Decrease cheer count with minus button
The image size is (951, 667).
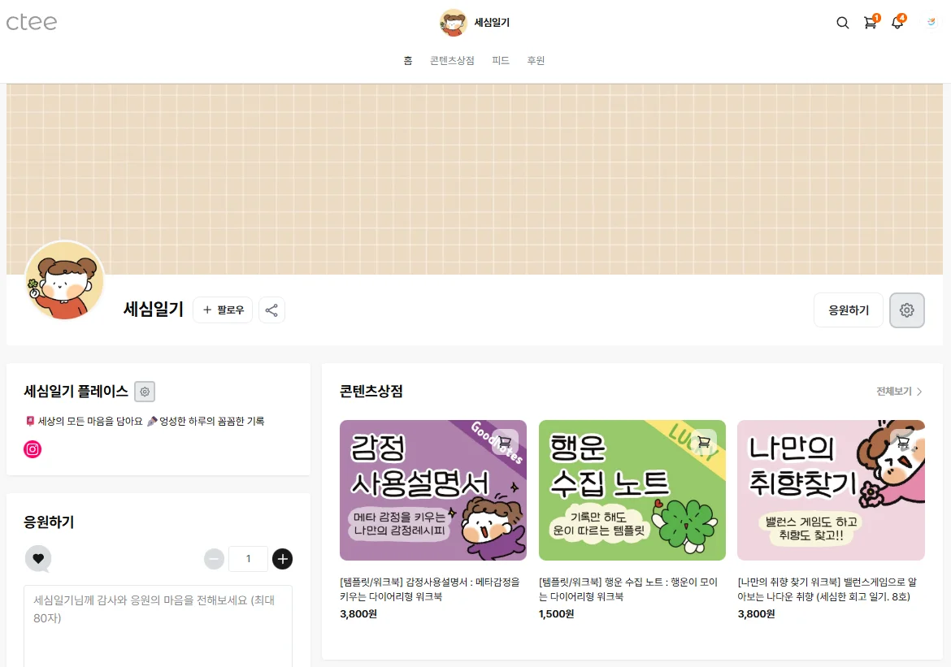point(214,558)
